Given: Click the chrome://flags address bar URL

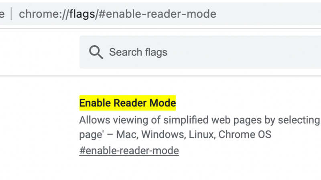Looking at the screenshot, I should [x=117, y=14].
